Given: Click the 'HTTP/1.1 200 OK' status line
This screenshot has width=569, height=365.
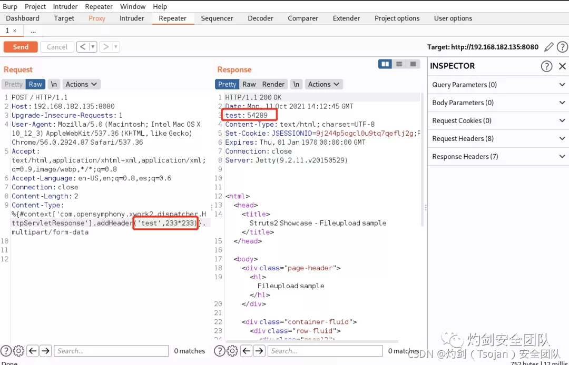Looking at the screenshot, I should pyautogui.click(x=253, y=97).
